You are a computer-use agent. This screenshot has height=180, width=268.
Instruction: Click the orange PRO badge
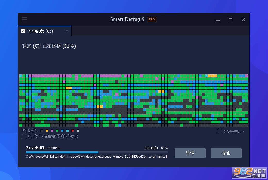[152, 19]
